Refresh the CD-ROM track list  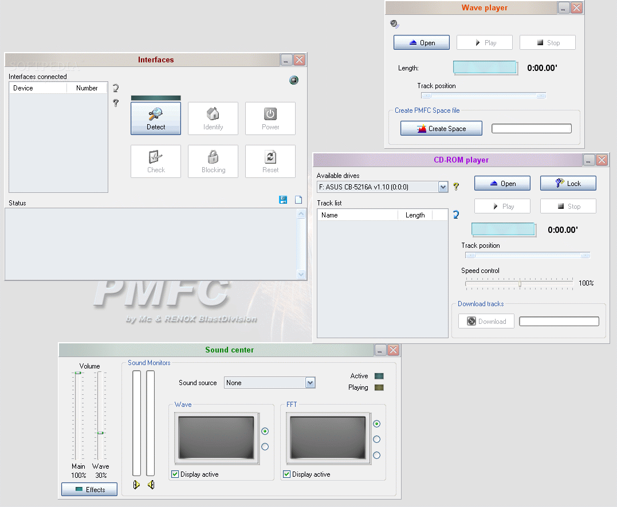click(x=455, y=215)
